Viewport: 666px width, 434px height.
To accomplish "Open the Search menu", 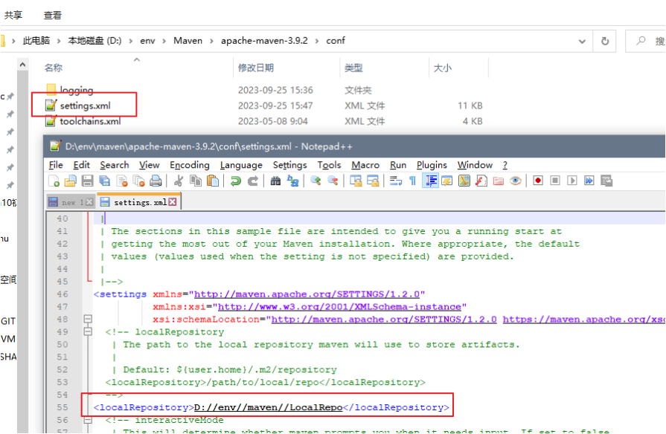I will coord(115,165).
